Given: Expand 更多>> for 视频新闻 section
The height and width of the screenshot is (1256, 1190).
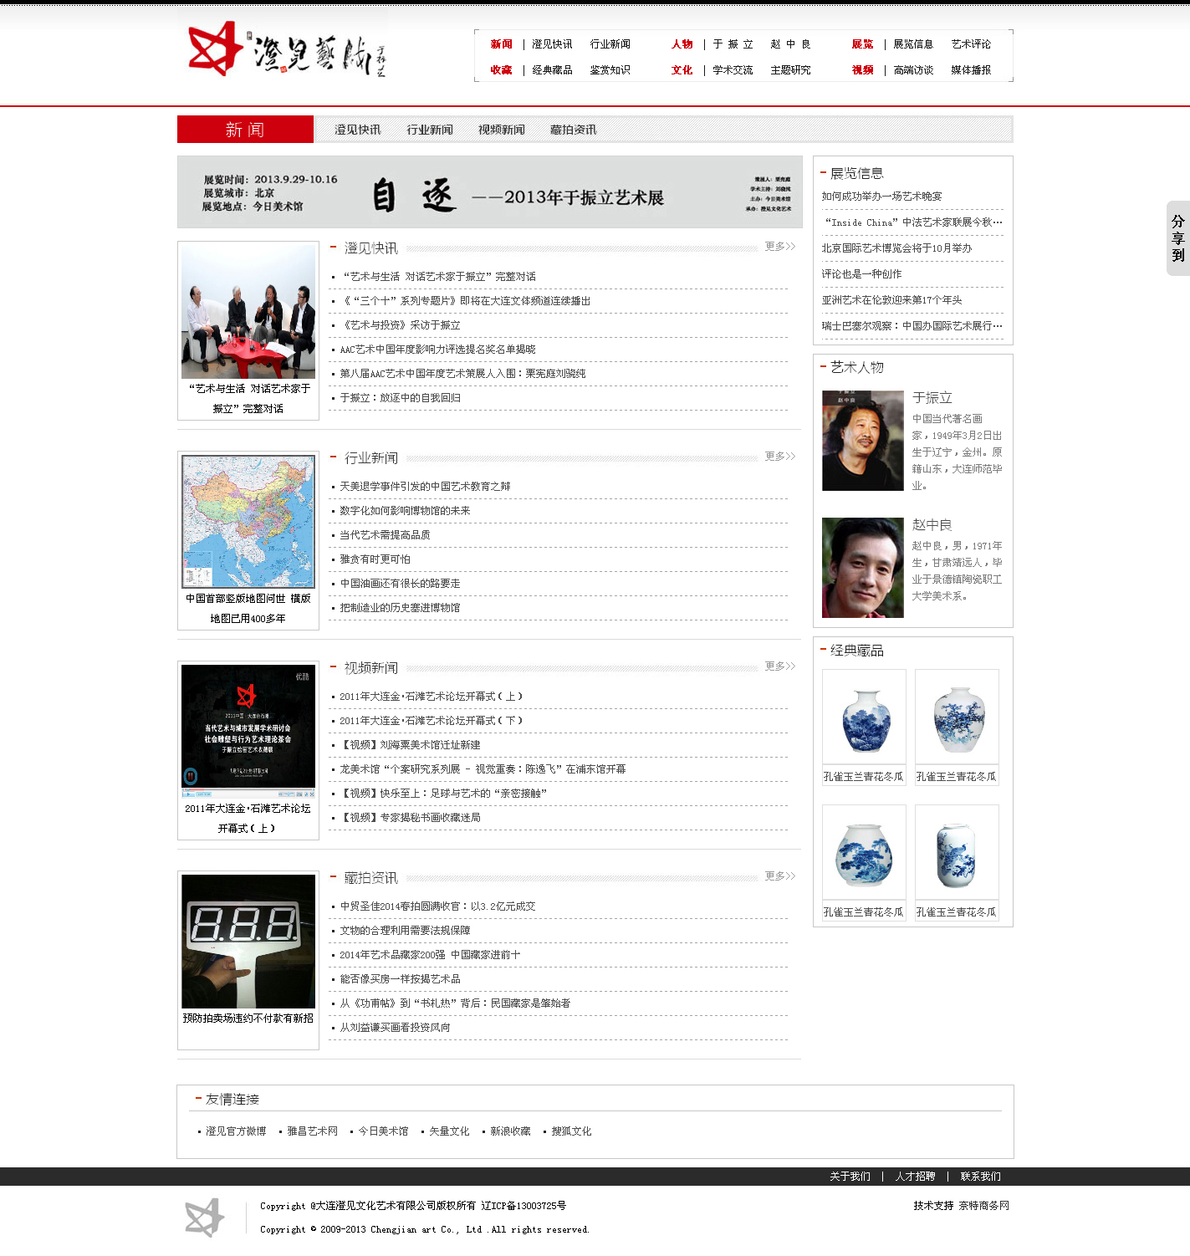Looking at the screenshot, I should [x=779, y=666].
